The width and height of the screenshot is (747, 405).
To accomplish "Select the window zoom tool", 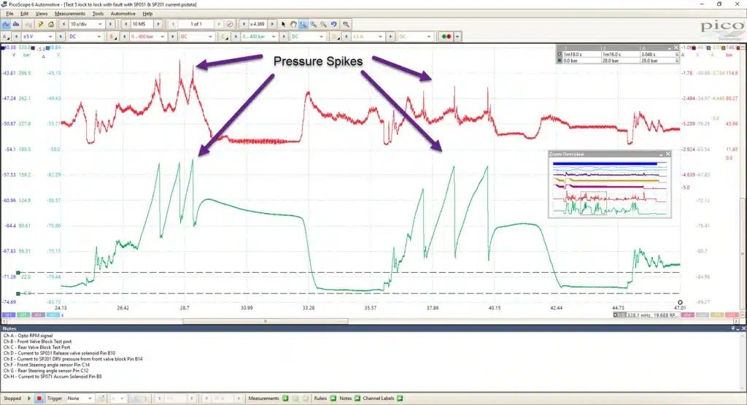I will pyautogui.click(x=303, y=24).
